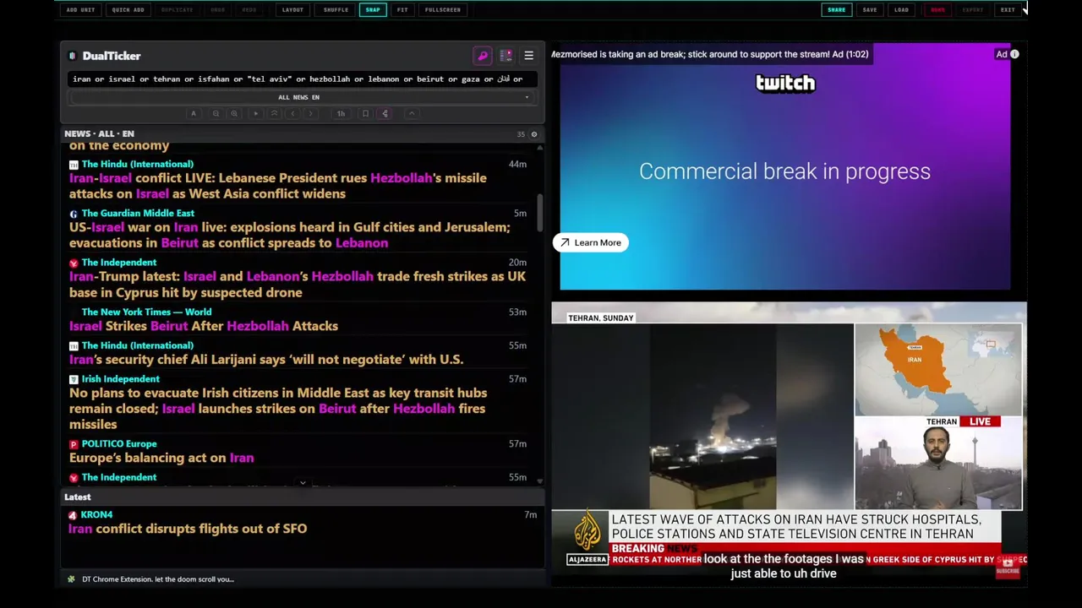This screenshot has height=608, width=1082.
Task: Click the double-chevron up icon in the ticker toolbar
Action: click(274, 113)
